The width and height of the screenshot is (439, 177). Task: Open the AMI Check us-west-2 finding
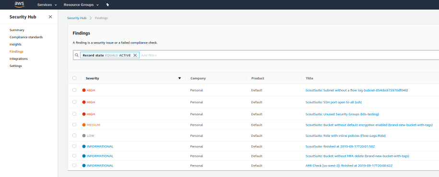point(349,166)
